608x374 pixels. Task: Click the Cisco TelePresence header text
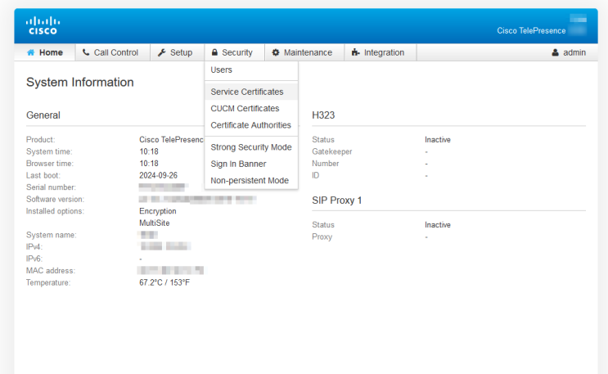(x=531, y=30)
